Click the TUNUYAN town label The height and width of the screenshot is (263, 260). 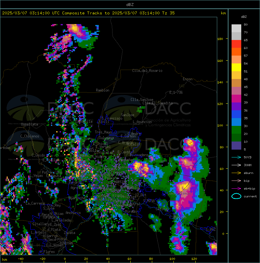[66, 243]
